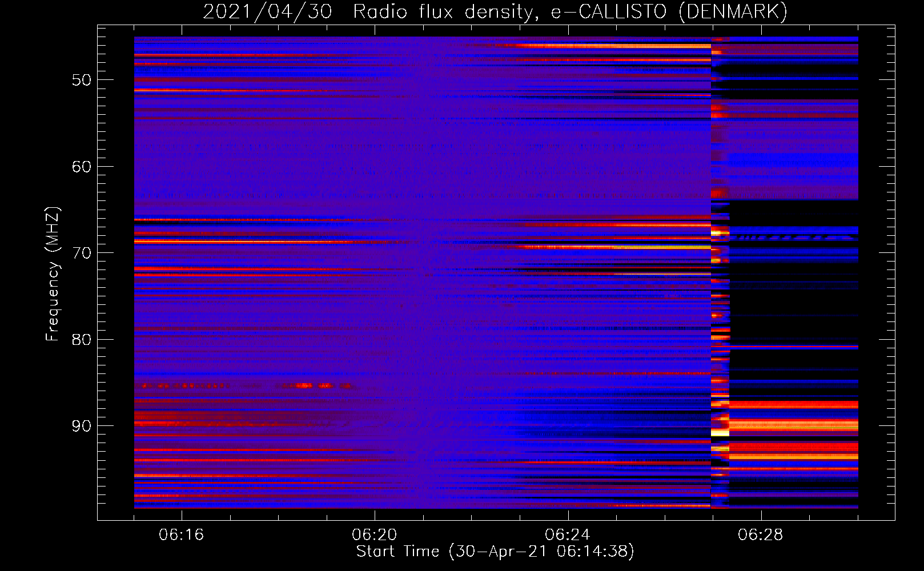Click the 60 frequency tick label
This screenshot has height=571, width=924.
82,167
